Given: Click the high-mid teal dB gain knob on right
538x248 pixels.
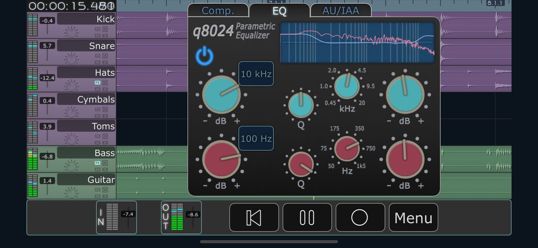Looking at the screenshot, I should [x=405, y=94].
